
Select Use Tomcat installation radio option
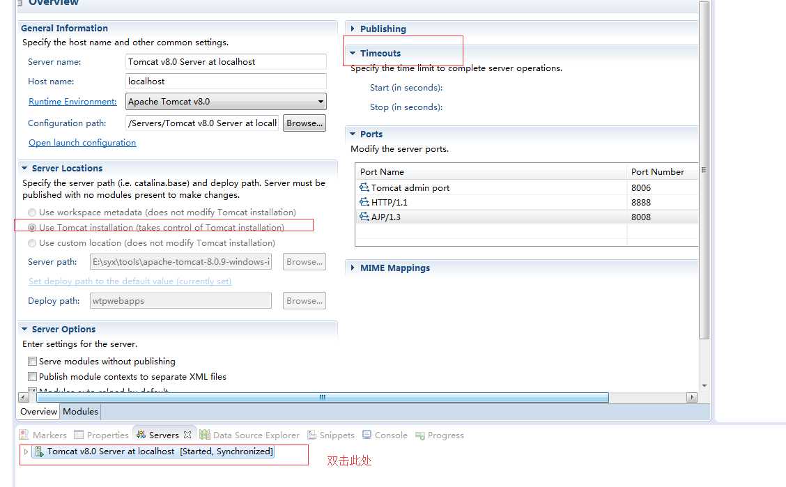(32, 227)
